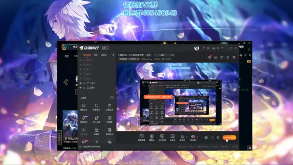Toggle the lock on 全屏 1 source

84,88
